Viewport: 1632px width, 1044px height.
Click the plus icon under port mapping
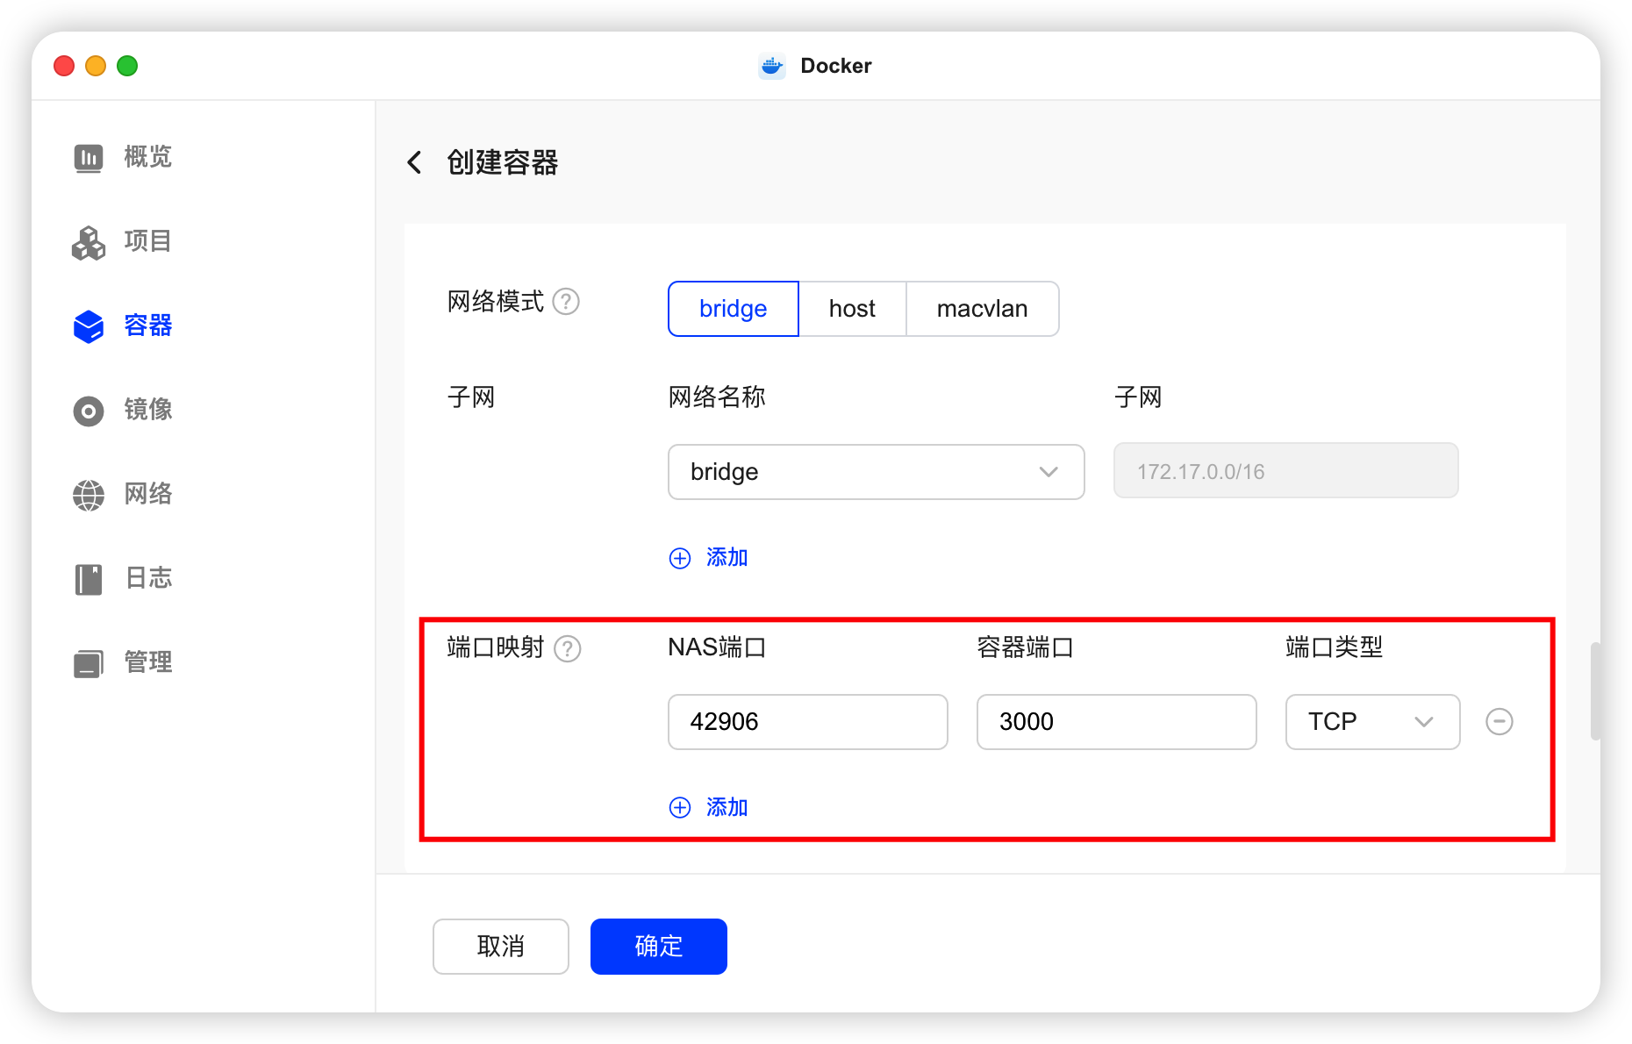pos(680,807)
